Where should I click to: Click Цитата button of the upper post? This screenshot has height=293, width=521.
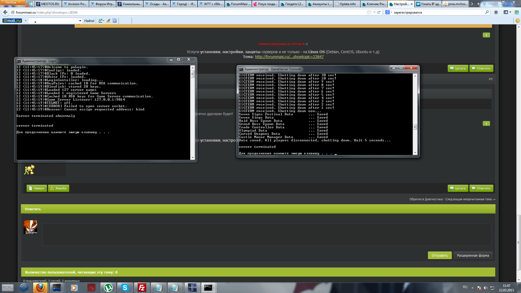[458, 68]
